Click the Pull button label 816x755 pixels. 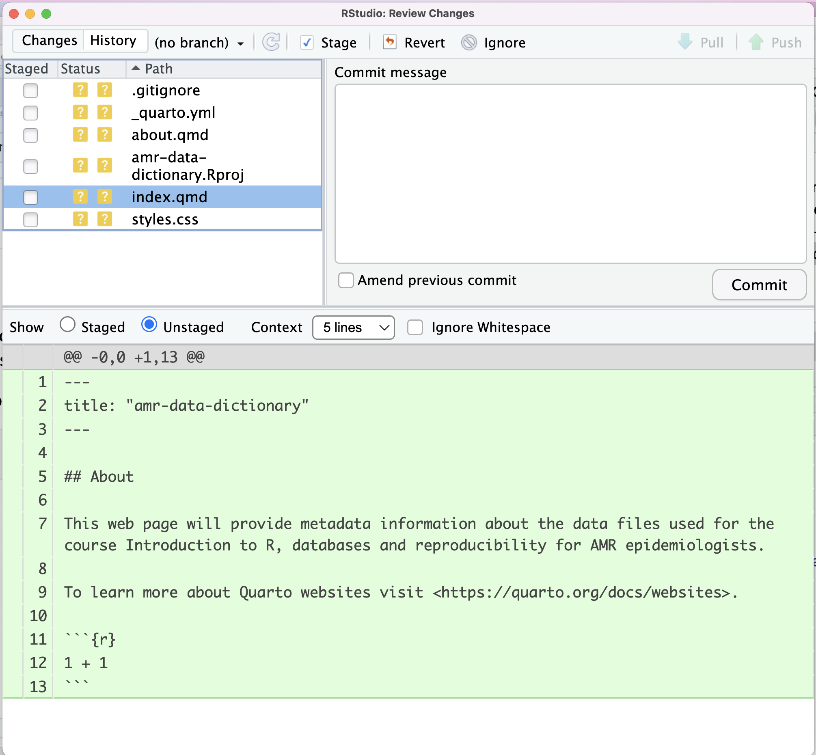pyautogui.click(x=712, y=43)
